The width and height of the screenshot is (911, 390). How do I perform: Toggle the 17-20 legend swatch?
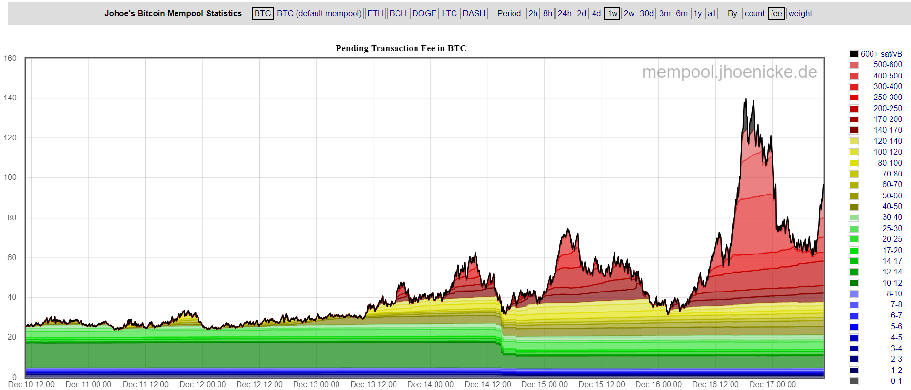(853, 250)
